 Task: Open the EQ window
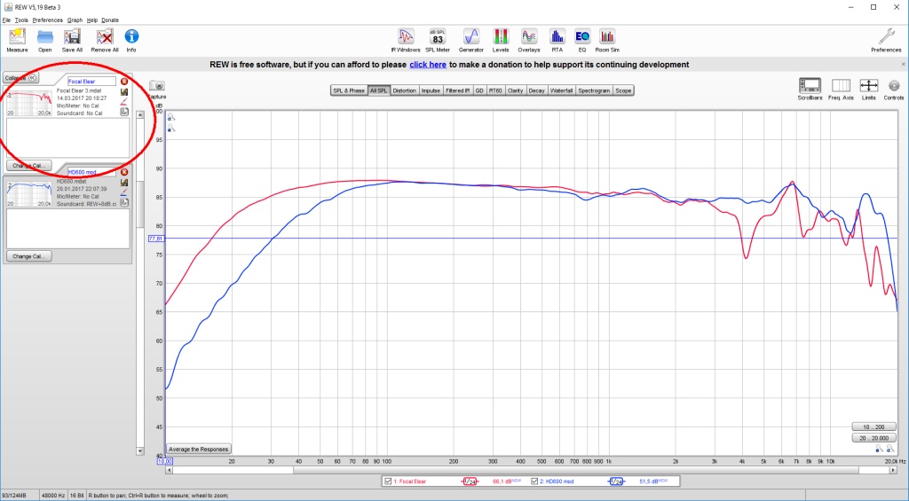(581, 39)
